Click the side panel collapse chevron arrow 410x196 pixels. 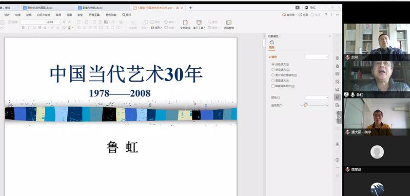tap(340, 117)
